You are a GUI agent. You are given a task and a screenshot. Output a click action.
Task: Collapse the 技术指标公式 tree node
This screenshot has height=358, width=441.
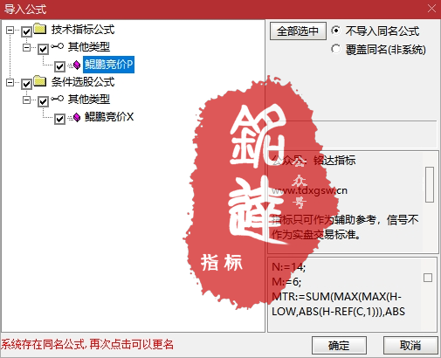coord(10,30)
